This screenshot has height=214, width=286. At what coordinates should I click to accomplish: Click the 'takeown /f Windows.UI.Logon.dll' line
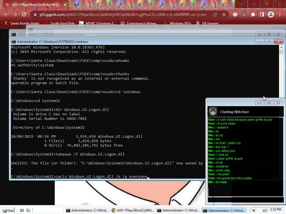pyautogui.click(x=68, y=154)
